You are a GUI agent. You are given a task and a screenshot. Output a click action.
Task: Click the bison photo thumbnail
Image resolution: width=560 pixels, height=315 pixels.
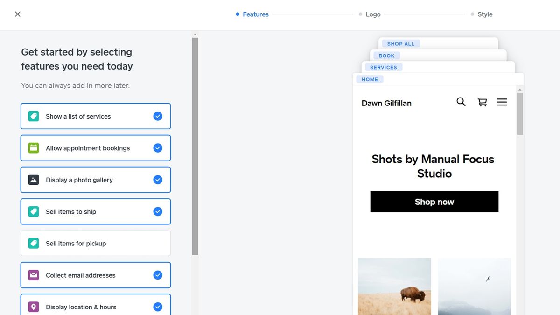tap(394, 287)
